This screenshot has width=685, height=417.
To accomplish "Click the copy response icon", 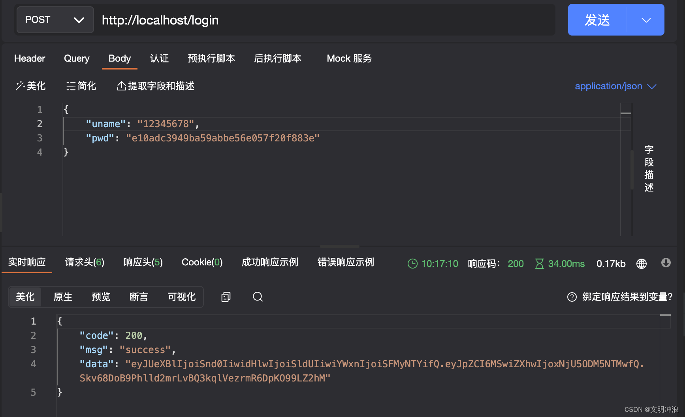I will (226, 297).
